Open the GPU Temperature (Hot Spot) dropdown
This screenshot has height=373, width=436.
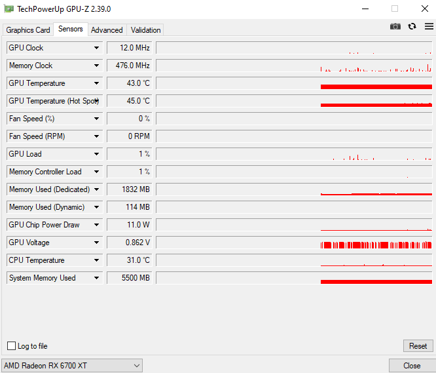pos(54,101)
